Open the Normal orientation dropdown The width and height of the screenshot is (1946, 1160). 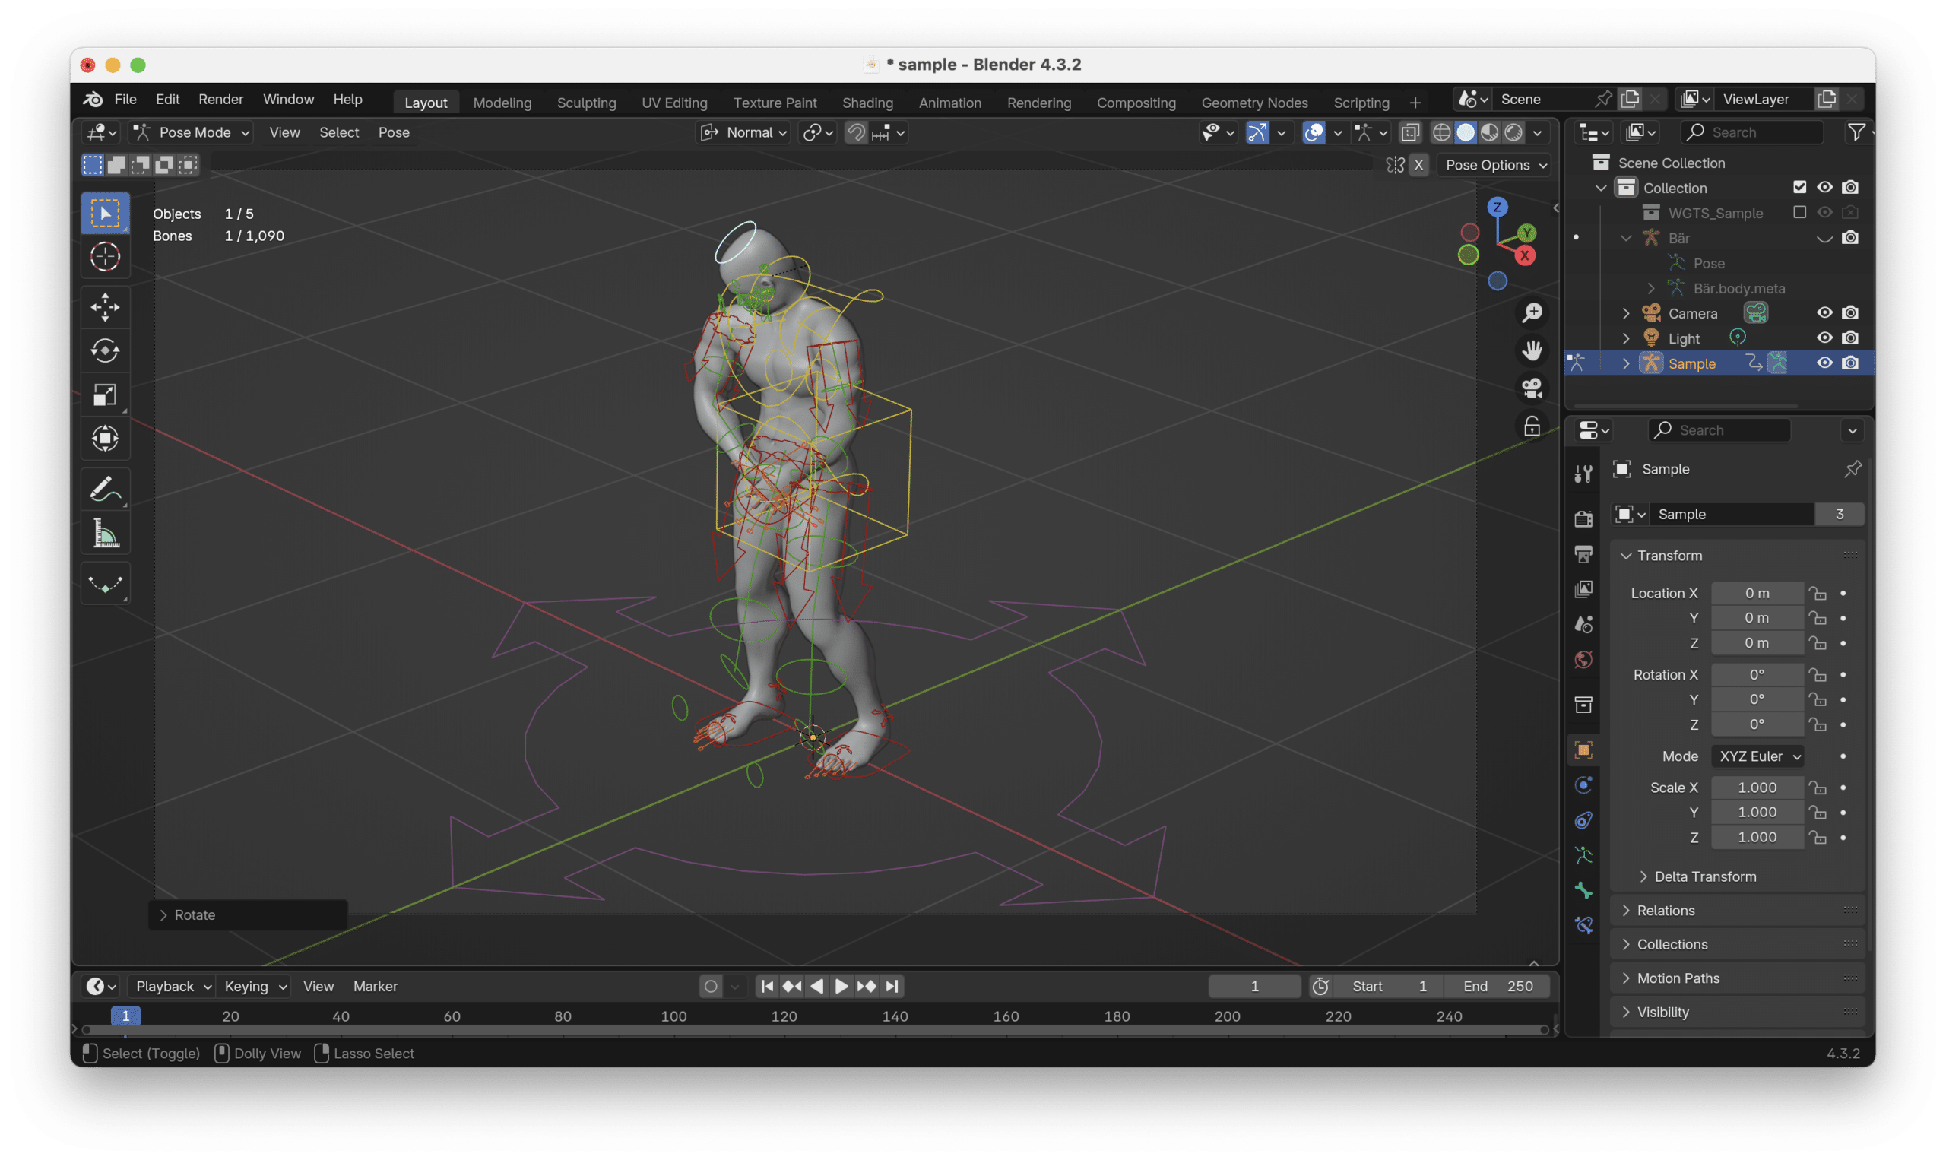pyautogui.click(x=743, y=133)
